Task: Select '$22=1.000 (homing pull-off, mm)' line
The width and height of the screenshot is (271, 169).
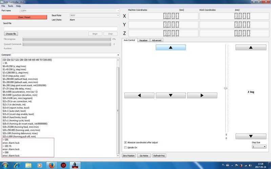Action: [19, 137]
